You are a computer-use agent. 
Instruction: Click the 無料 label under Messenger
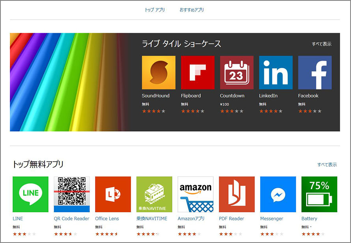tap(264, 227)
